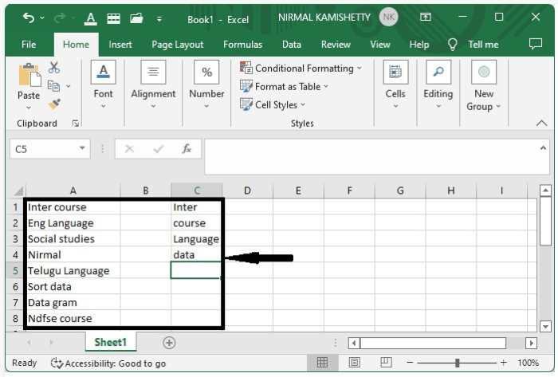Switch to the Page Layout tab
The image size is (558, 377).
click(177, 45)
